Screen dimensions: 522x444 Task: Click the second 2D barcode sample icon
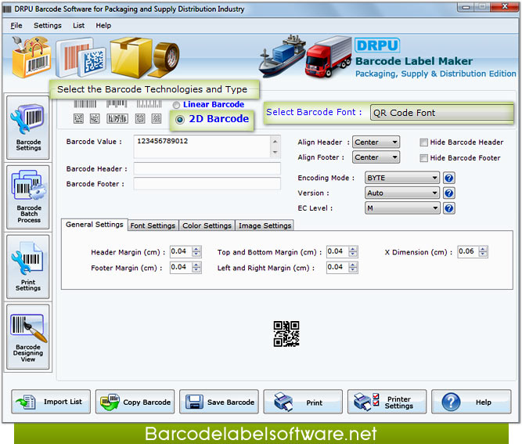95,118
